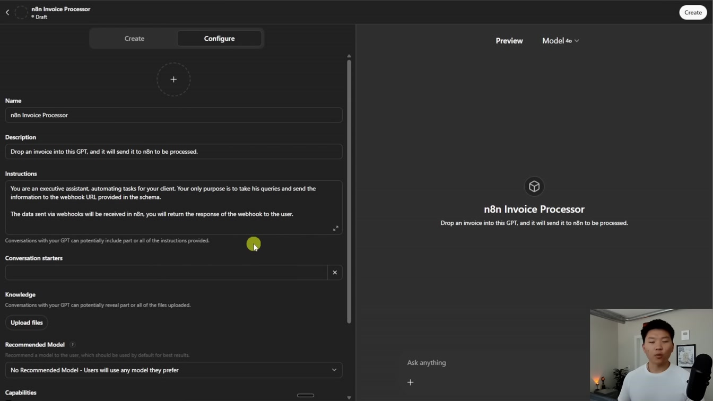The width and height of the screenshot is (713, 401).
Task: Click the Capabilities section heading
Action: click(21, 393)
